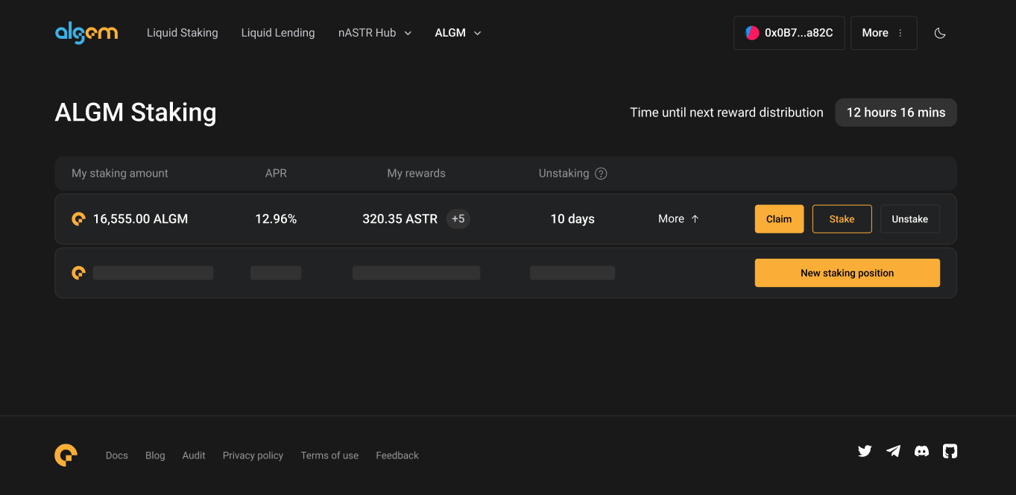The width and height of the screenshot is (1016, 495).
Task: Click token icon in new position row
Action: 78,273
